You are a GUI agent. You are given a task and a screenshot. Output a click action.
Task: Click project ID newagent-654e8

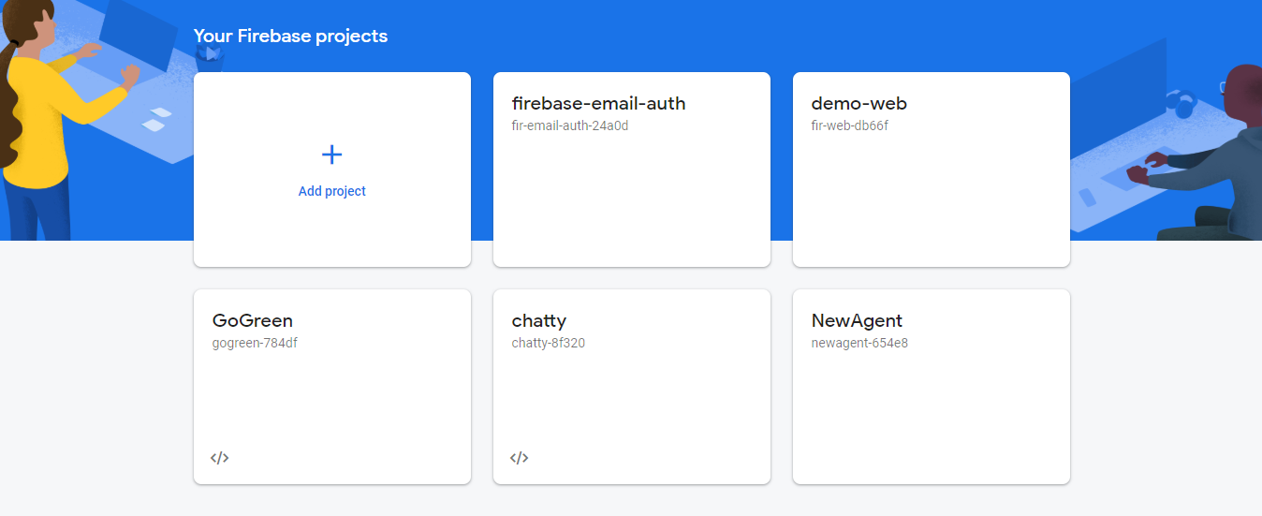point(859,343)
